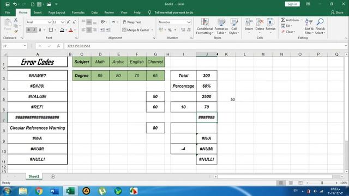Increase font size with larger A icon

[x=69, y=22]
